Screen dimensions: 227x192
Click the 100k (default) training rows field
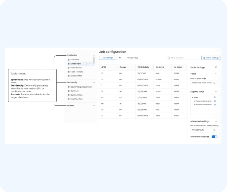[x=204, y=130]
